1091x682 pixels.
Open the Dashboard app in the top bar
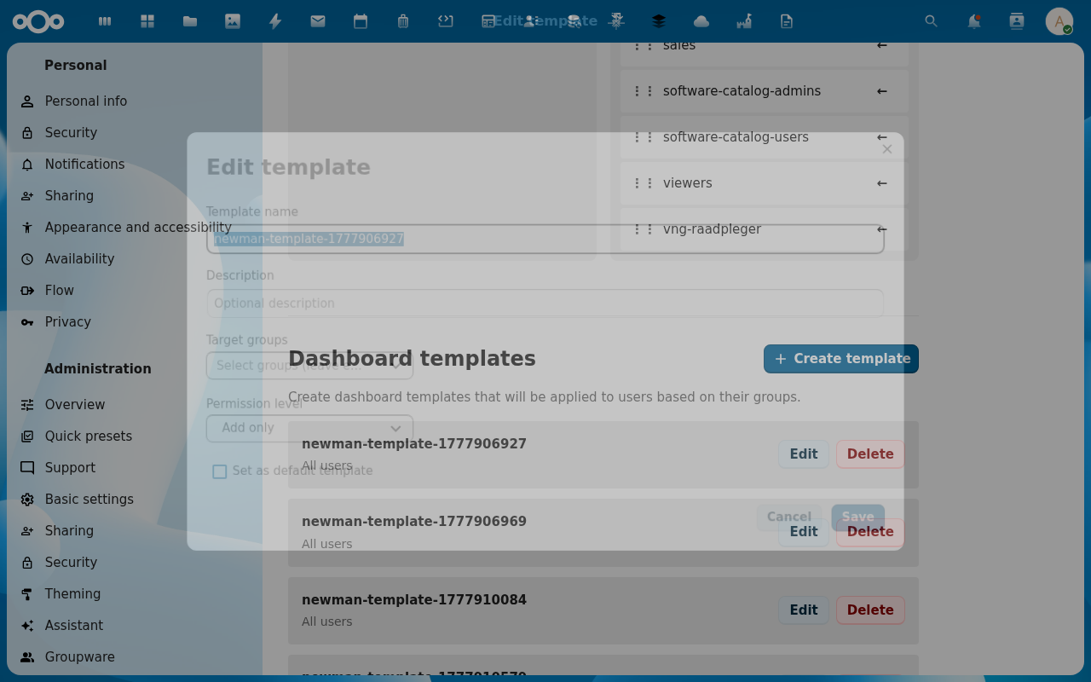(x=147, y=21)
